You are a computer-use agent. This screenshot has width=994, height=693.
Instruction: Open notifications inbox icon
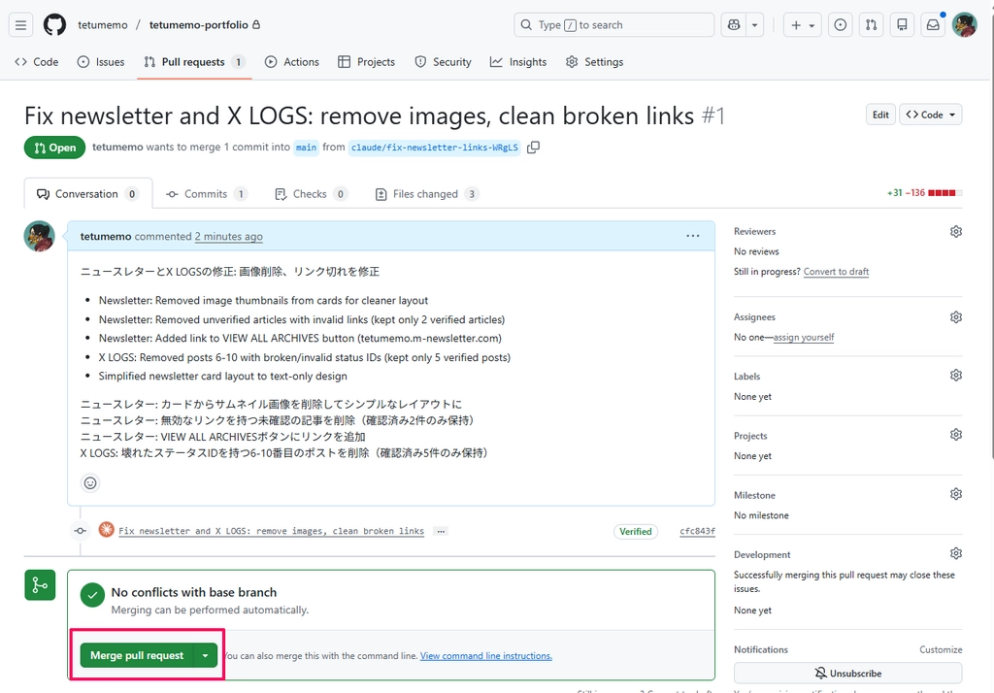(933, 24)
